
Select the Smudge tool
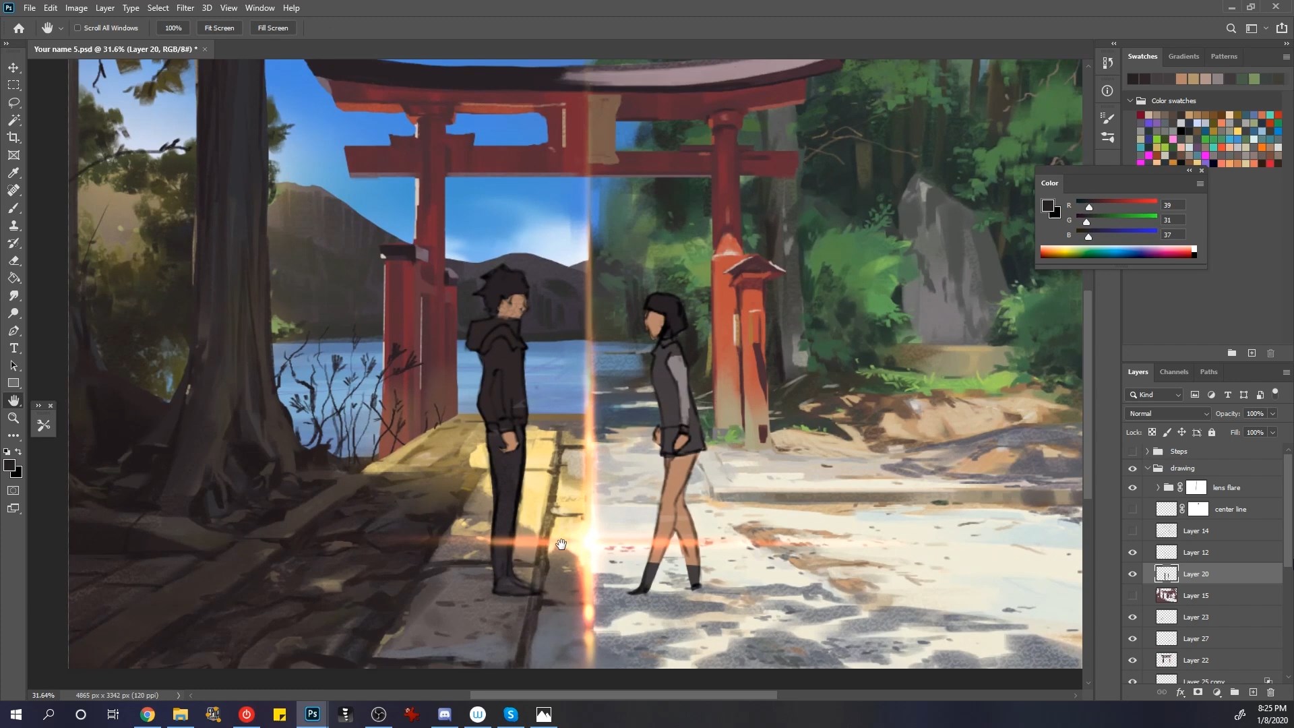pos(13,296)
